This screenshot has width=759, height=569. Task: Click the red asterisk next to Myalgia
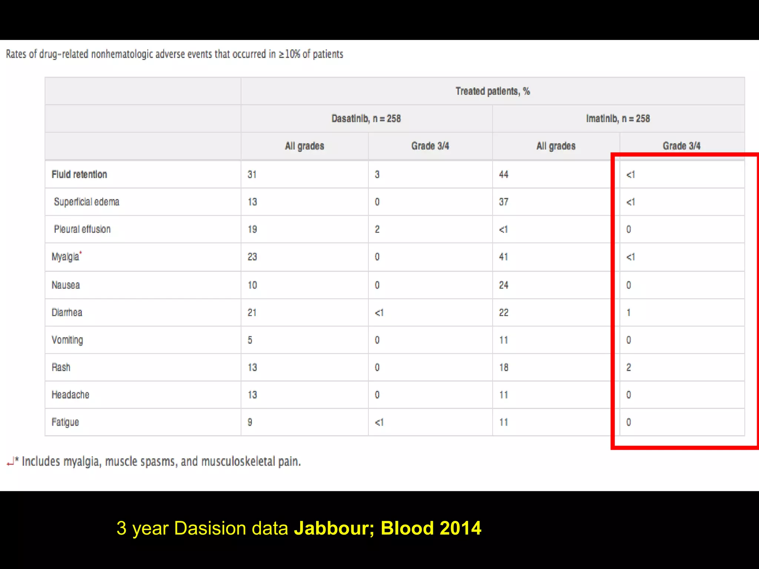[80, 253]
